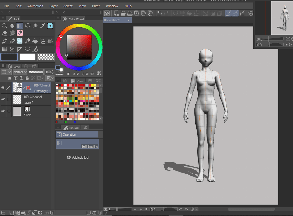Choose the white sub color swatch
This screenshot has width=293, height=216.
click(x=27, y=57)
